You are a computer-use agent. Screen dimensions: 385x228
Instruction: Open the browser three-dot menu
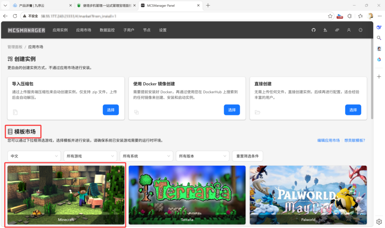coord(379,16)
